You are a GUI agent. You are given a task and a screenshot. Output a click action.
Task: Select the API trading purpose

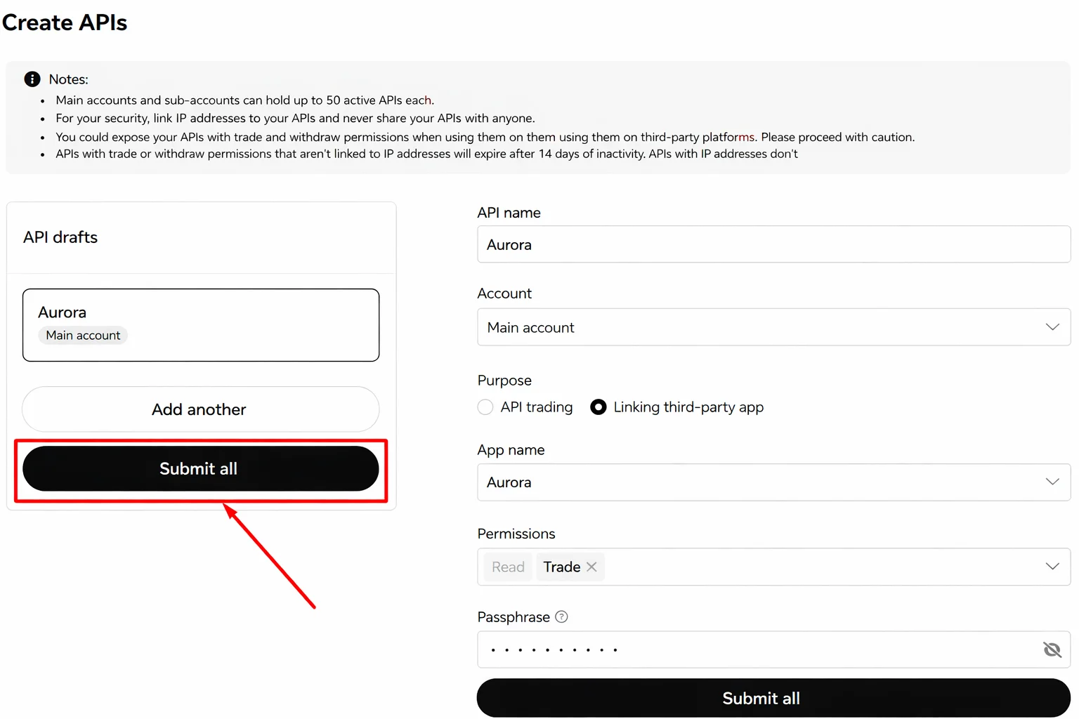[485, 407]
